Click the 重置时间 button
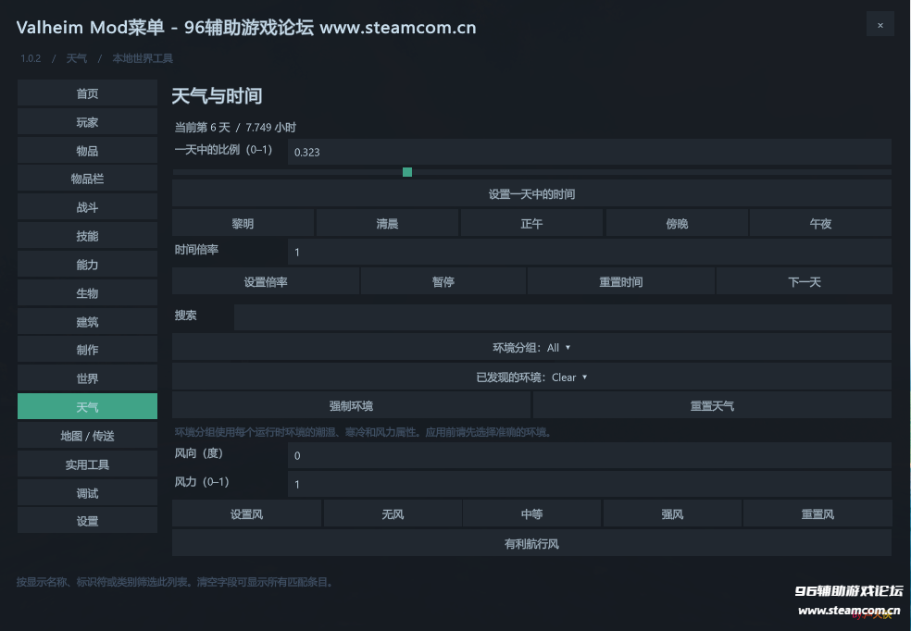Image resolution: width=911 pixels, height=631 pixels. 621,281
